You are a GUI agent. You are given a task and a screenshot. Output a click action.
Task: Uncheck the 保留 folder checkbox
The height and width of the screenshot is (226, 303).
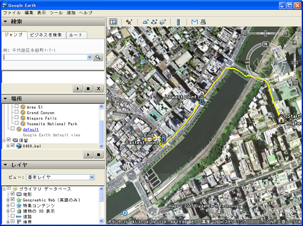[x=9, y=139]
